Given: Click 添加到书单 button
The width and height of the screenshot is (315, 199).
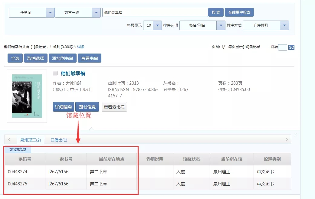Looking at the screenshot, I should [x=62, y=58].
